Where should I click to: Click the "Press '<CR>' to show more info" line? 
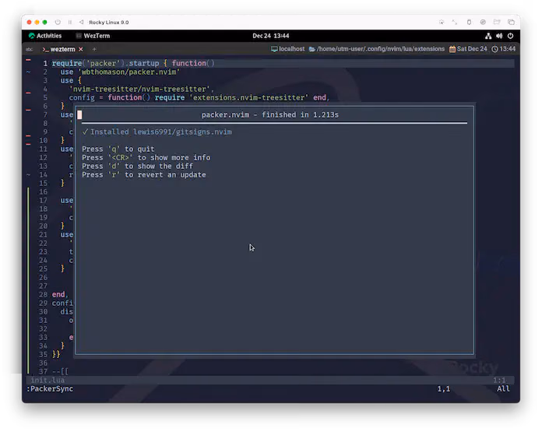[146, 157]
